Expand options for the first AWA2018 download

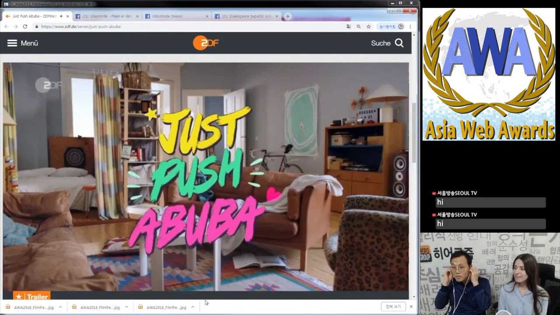(60, 307)
